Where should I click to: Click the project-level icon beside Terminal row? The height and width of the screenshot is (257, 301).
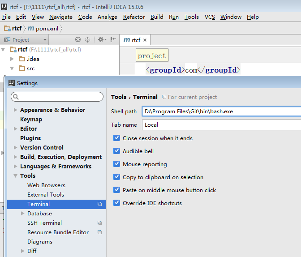click(x=99, y=204)
